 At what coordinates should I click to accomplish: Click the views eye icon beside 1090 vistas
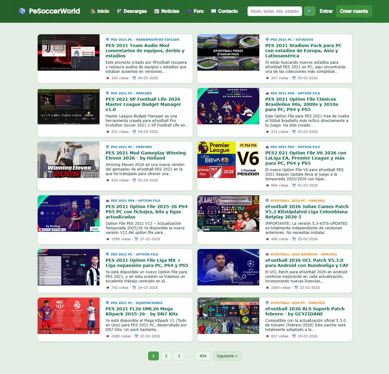[x=108, y=239]
